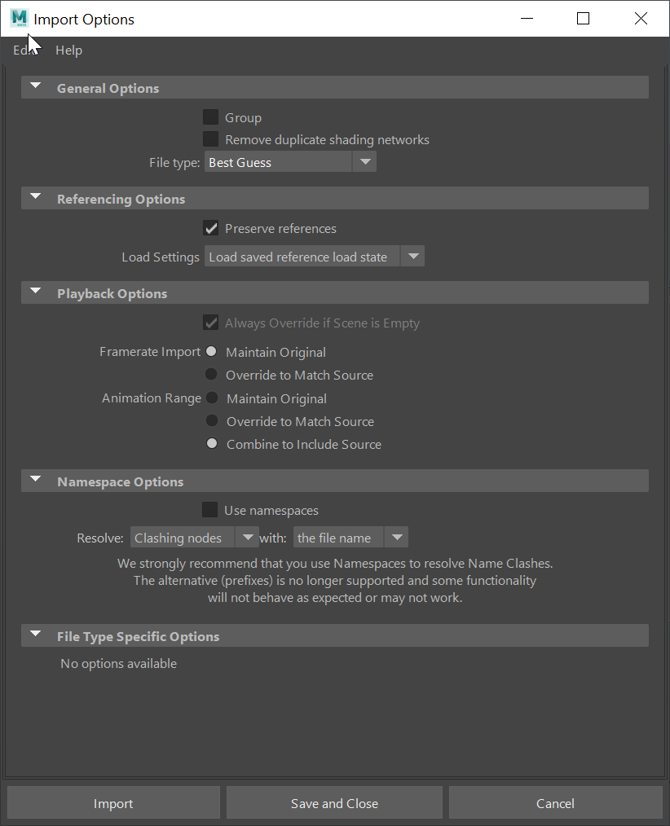Collapse the General Options section
The width and height of the screenshot is (670, 826).
[x=35, y=86]
